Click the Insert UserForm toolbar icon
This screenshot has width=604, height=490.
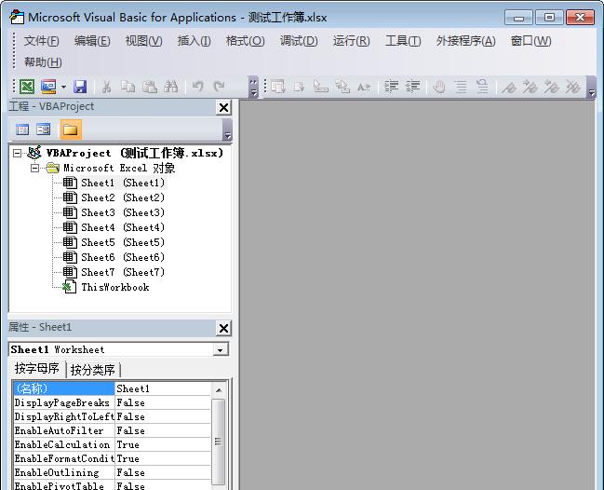pyautogui.click(x=48, y=87)
